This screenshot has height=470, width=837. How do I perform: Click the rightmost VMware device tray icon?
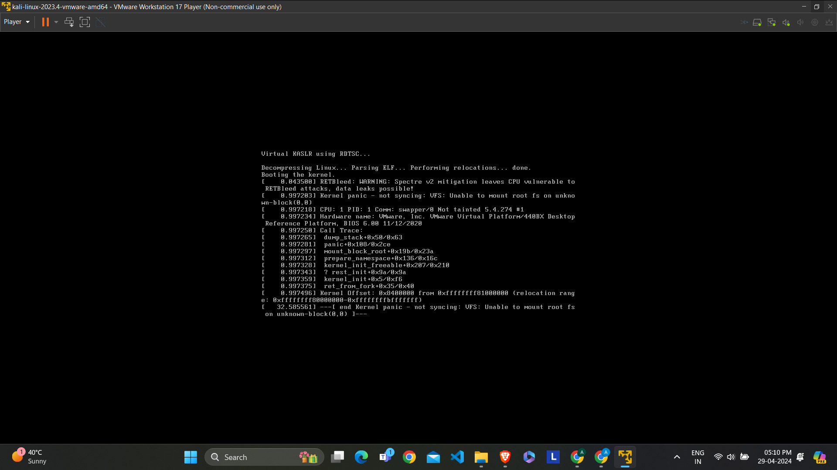tap(829, 22)
